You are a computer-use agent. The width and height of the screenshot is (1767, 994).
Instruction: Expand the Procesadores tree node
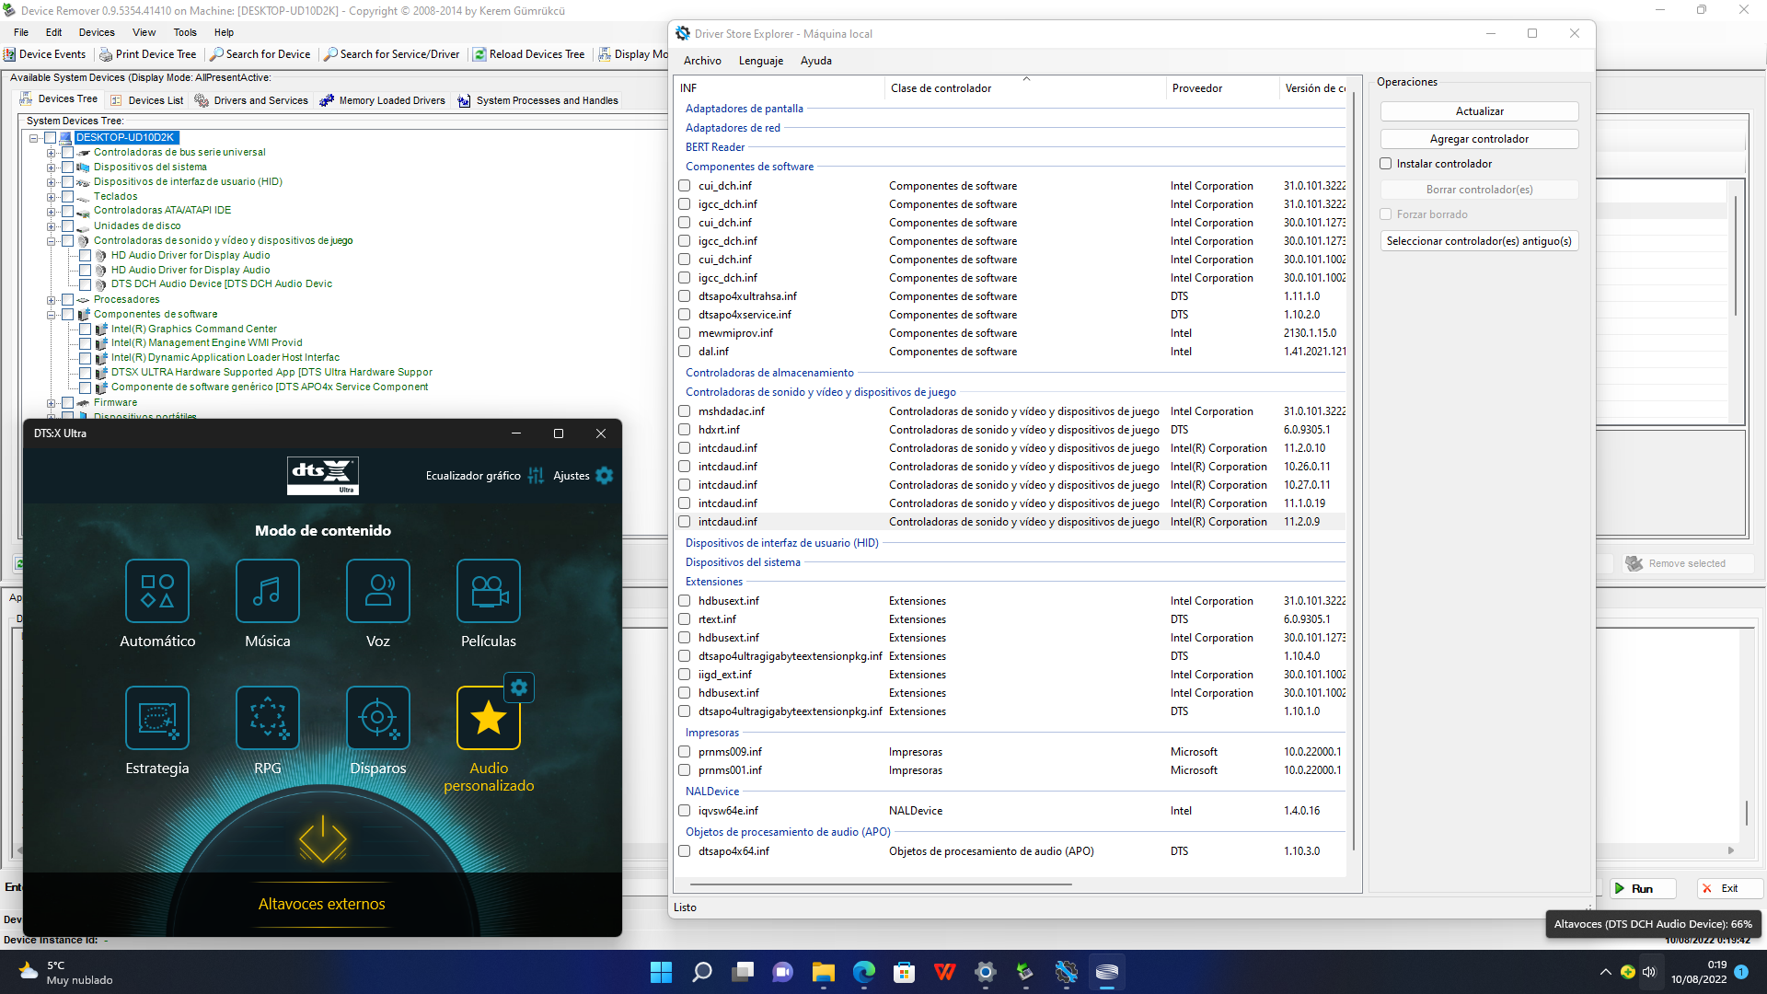point(52,300)
